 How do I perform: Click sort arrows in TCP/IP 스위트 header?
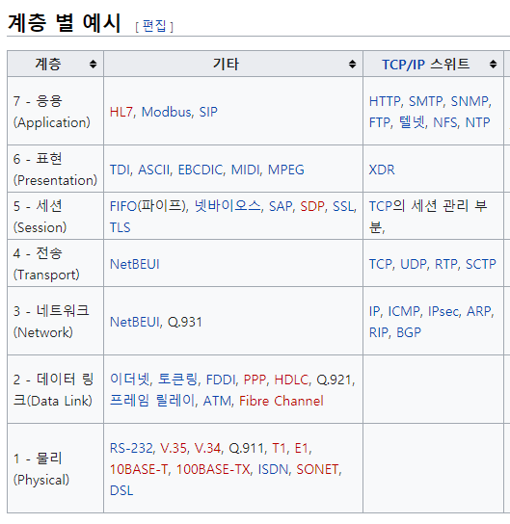tap(493, 64)
